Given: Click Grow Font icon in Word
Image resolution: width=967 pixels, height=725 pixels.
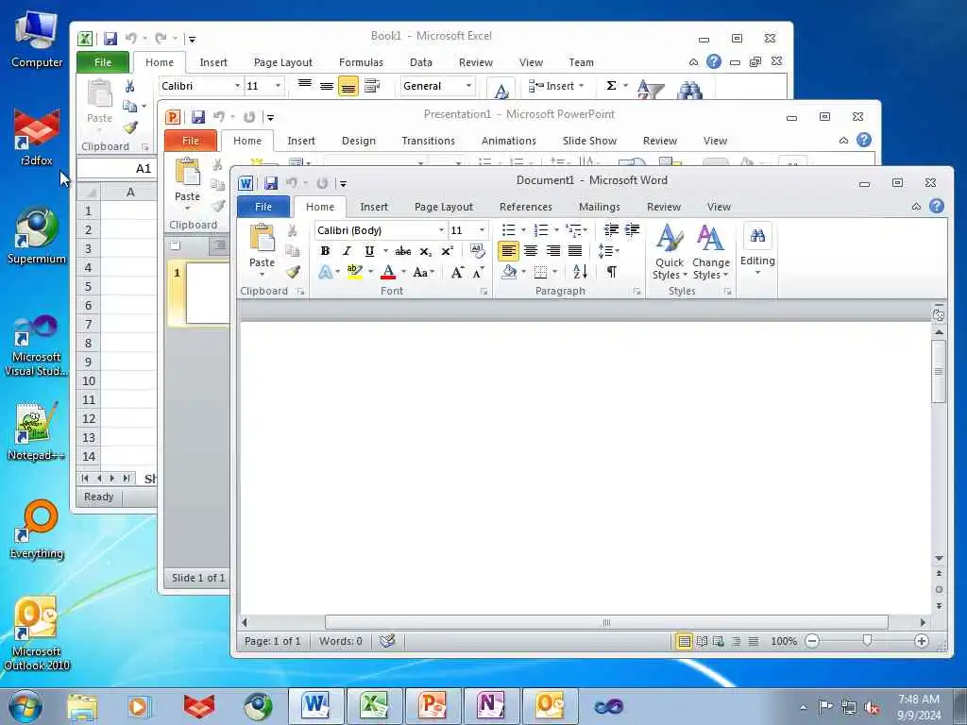Looking at the screenshot, I should point(457,272).
